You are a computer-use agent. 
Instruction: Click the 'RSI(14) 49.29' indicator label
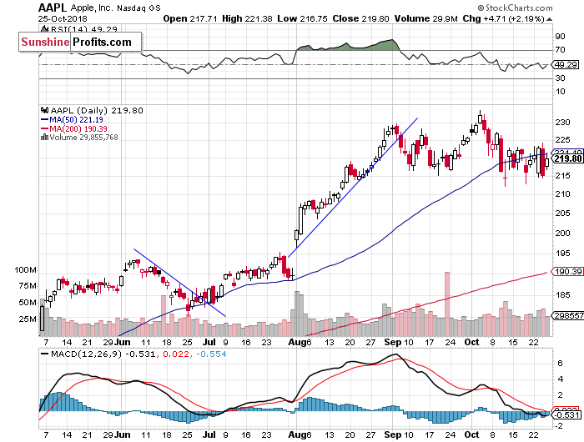click(83, 29)
